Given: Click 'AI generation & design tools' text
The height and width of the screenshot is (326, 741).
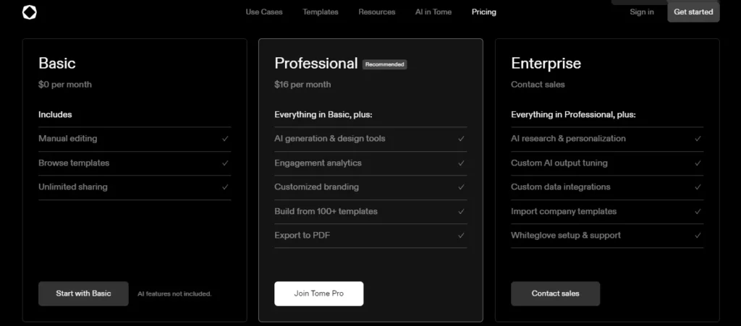Looking at the screenshot, I should [x=330, y=139].
